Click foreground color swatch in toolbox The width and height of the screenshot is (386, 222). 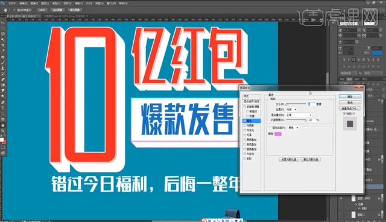pyautogui.click(x=2, y=140)
